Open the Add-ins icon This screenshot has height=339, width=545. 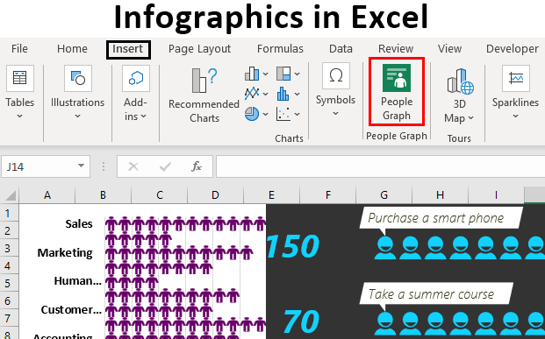[136, 78]
